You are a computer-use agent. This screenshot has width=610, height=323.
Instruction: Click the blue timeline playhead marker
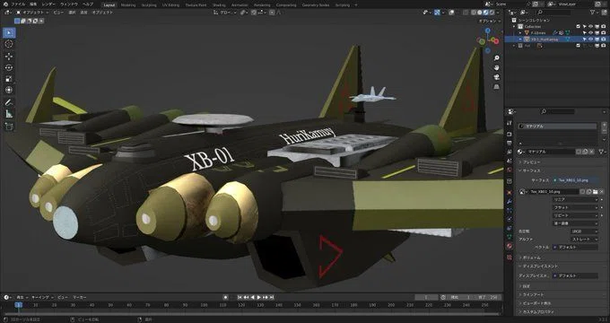pyautogui.click(x=18, y=305)
